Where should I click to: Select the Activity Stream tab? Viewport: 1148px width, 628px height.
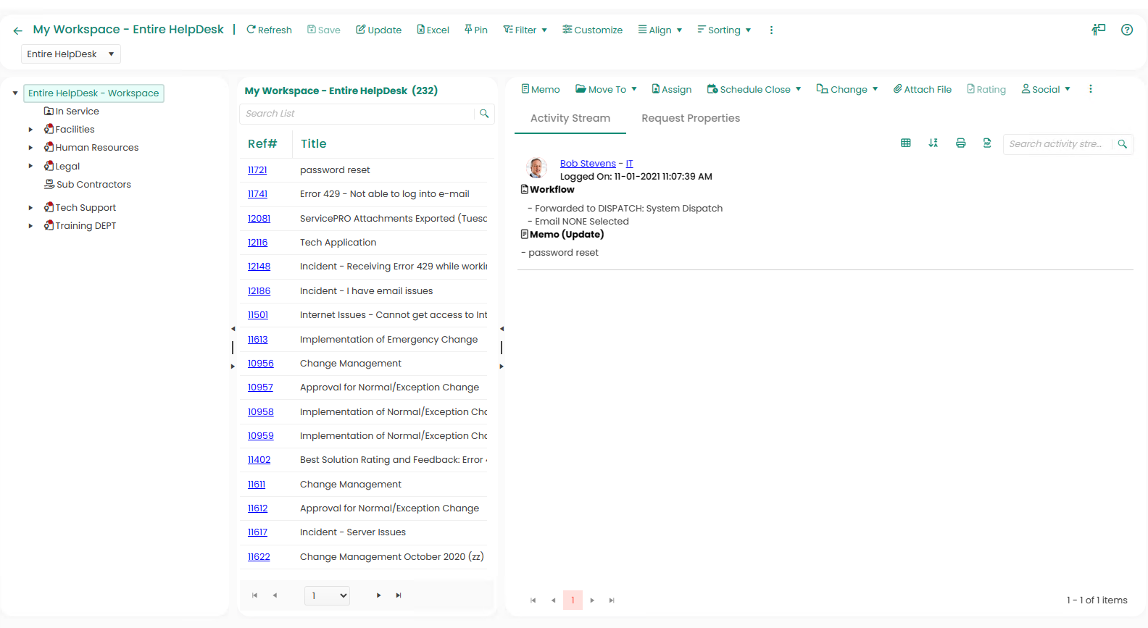(x=570, y=118)
